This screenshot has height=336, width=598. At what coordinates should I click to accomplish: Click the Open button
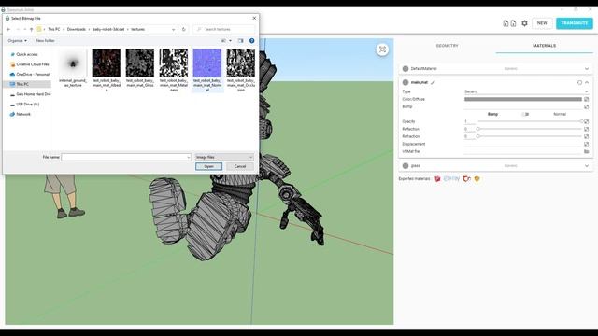tap(208, 166)
